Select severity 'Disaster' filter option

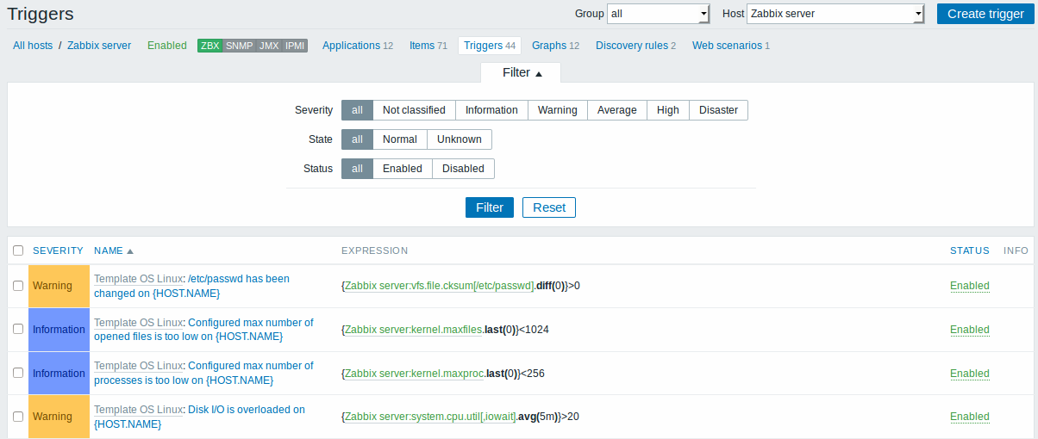[718, 110]
